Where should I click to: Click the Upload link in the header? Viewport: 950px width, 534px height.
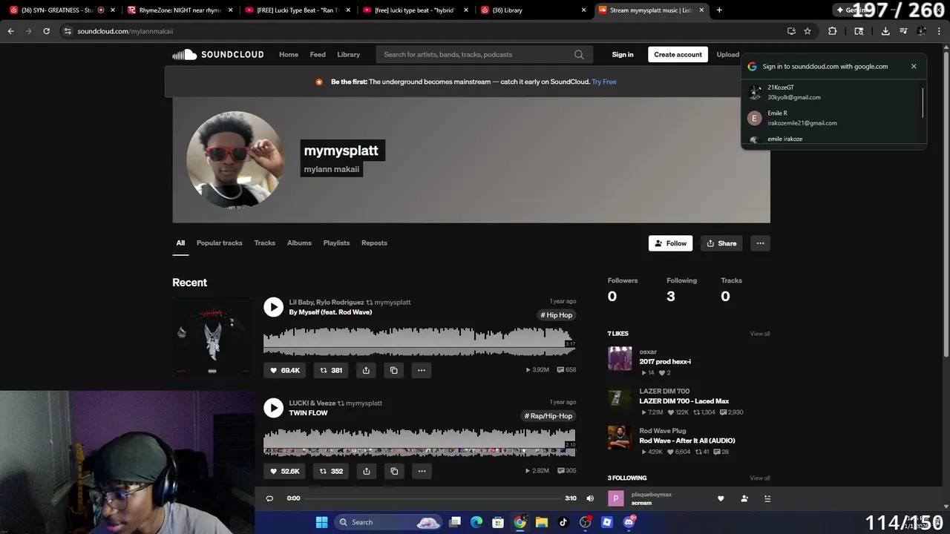coord(727,54)
